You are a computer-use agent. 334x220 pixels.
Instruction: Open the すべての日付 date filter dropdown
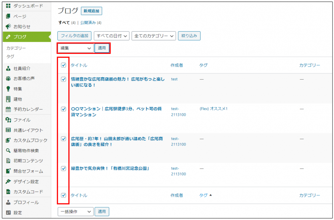click(112, 36)
